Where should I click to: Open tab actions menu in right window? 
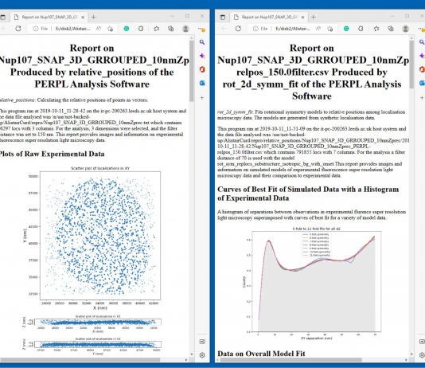click(x=223, y=17)
